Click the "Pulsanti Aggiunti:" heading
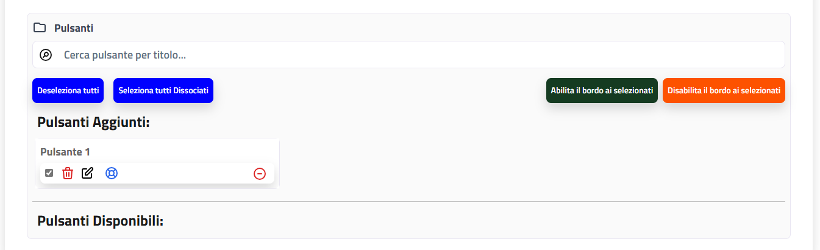Viewport: 820px width, 250px height. [93, 123]
